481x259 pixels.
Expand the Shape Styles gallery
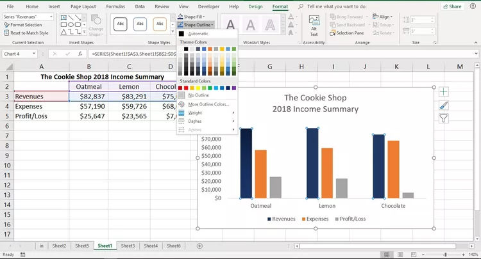[173, 31]
